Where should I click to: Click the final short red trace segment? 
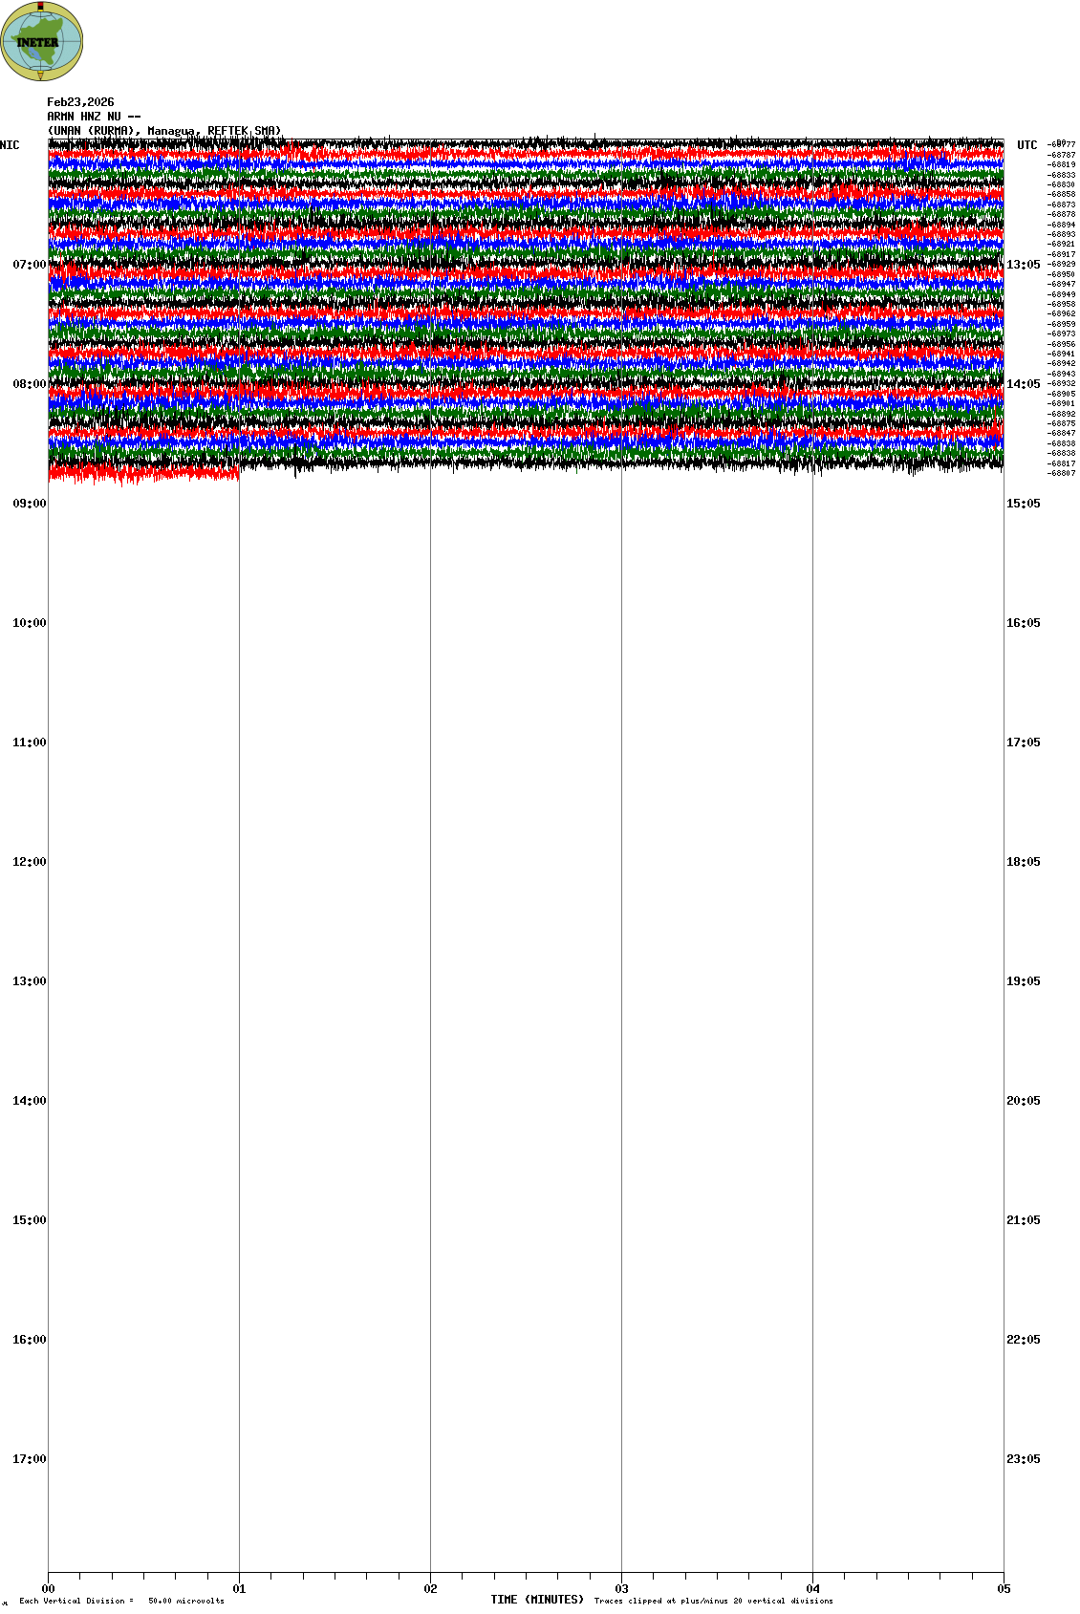coord(143,473)
